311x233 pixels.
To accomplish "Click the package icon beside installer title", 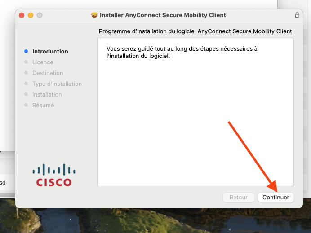I will click(x=94, y=15).
